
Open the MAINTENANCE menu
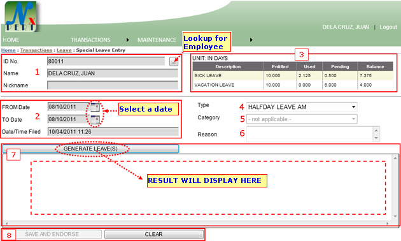click(157, 40)
